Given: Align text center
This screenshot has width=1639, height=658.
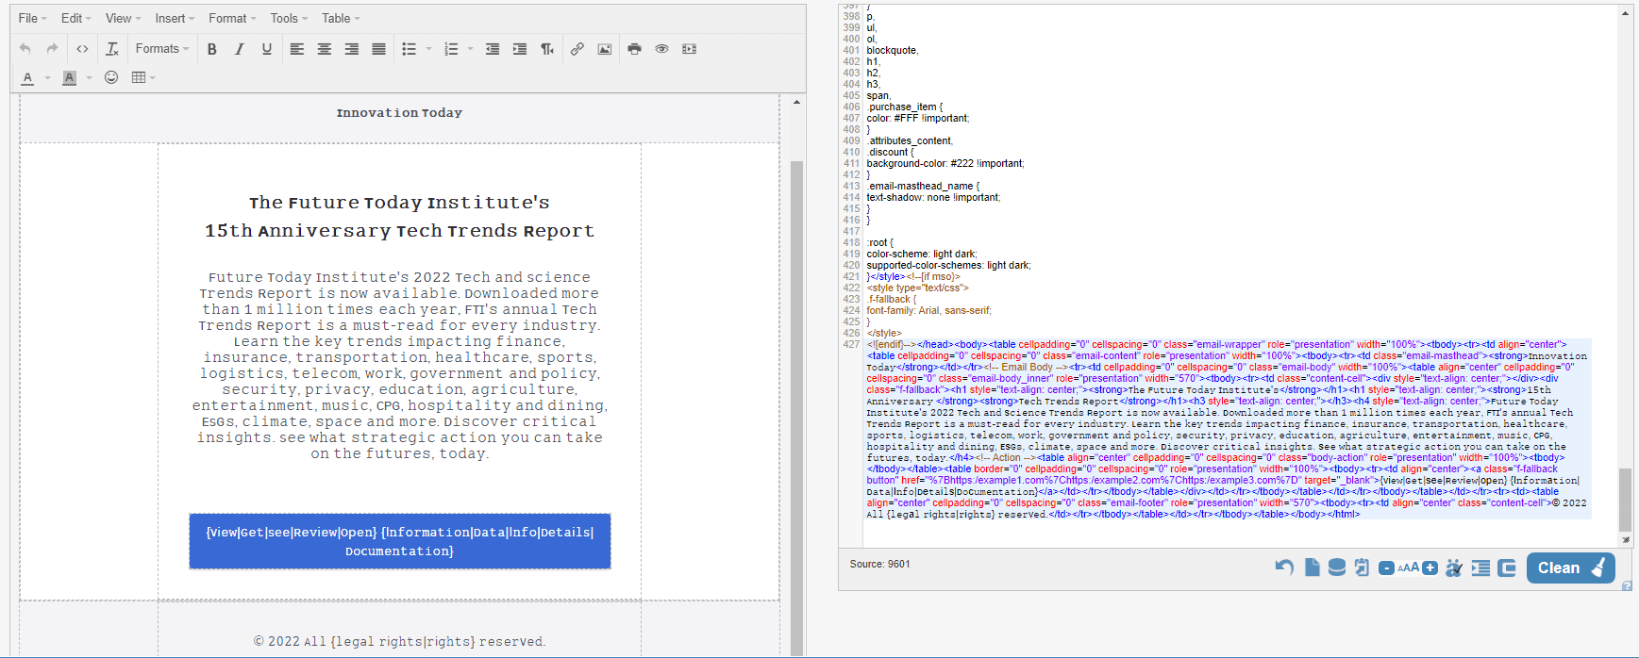Looking at the screenshot, I should (325, 49).
